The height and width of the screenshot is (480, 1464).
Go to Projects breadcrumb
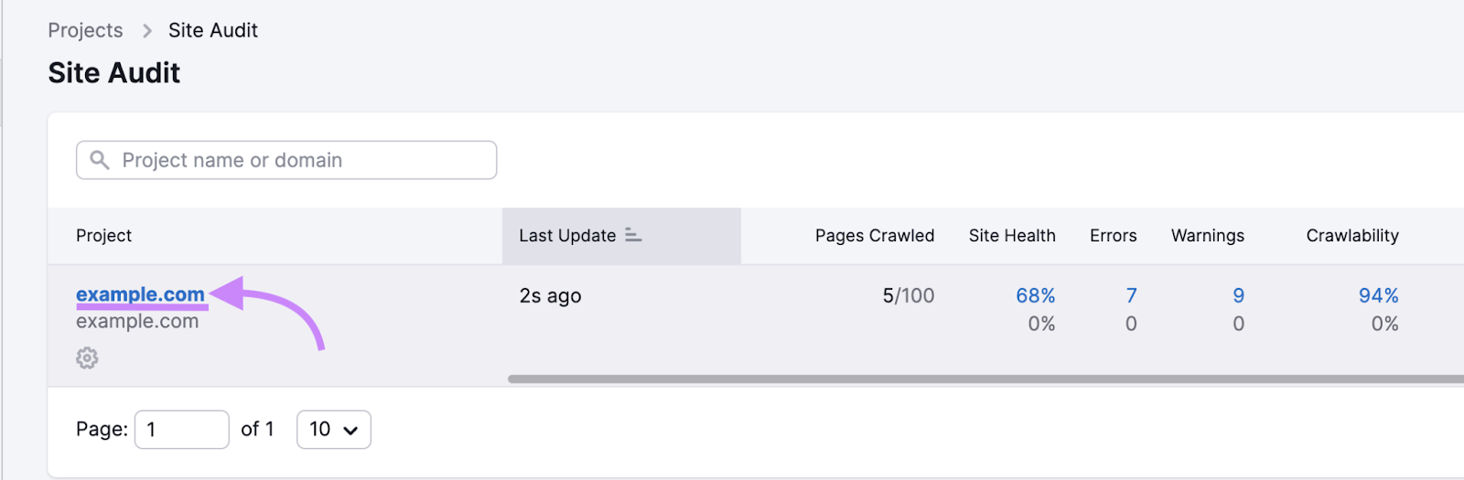click(x=85, y=30)
